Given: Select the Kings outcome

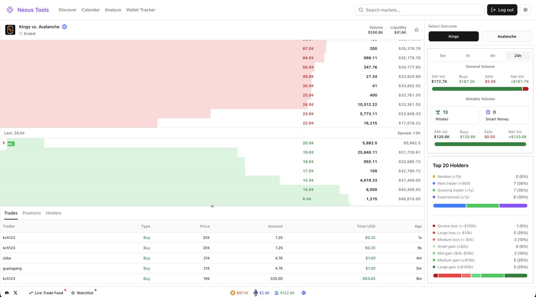Looking at the screenshot, I should tap(453, 36).
